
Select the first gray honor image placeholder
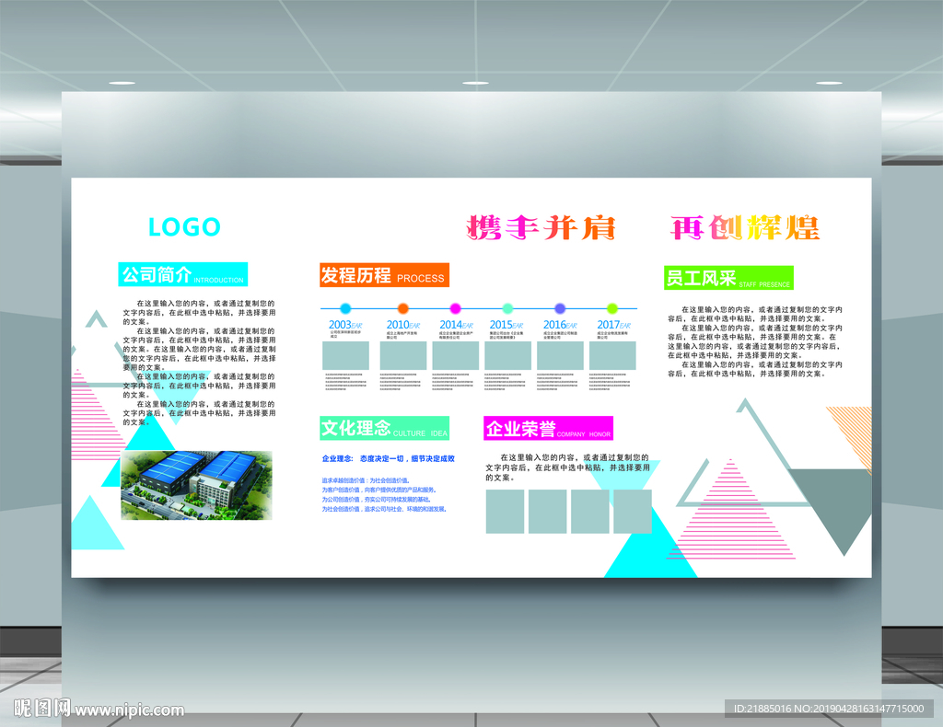[503, 512]
